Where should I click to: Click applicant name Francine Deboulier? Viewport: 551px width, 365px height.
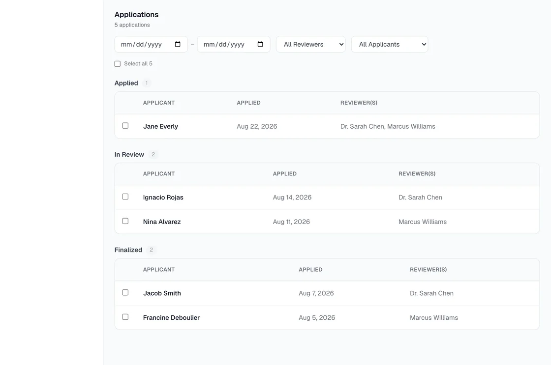pos(171,318)
